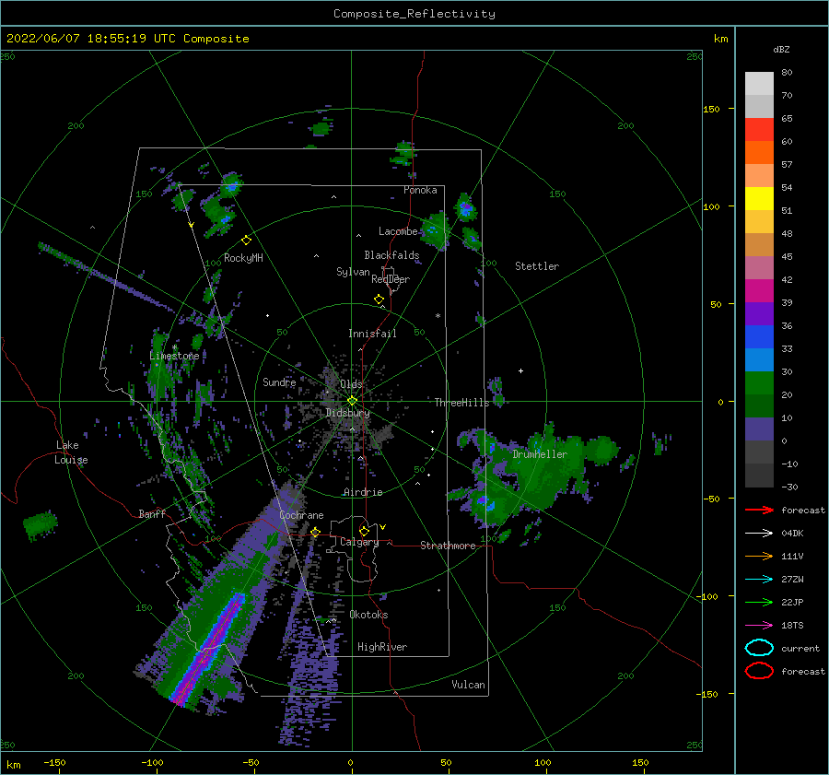Click the Lake Louise label
The image size is (829, 775).
tap(71, 452)
